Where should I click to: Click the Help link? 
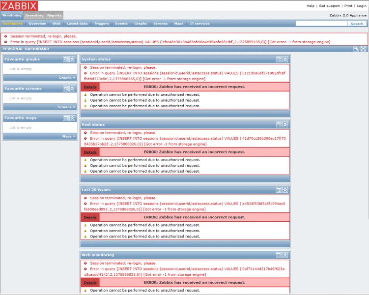(311, 6)
